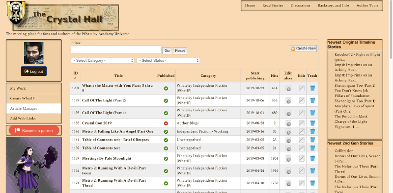The image size is (393, 193).
Task: Click the ID column sort arrow
Action: [75, 78]
